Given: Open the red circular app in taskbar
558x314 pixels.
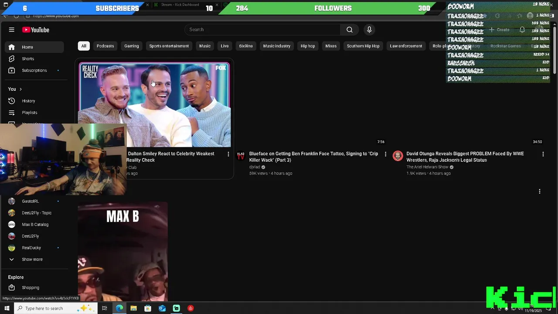Looking at the screenshot, I should point(191,308).
